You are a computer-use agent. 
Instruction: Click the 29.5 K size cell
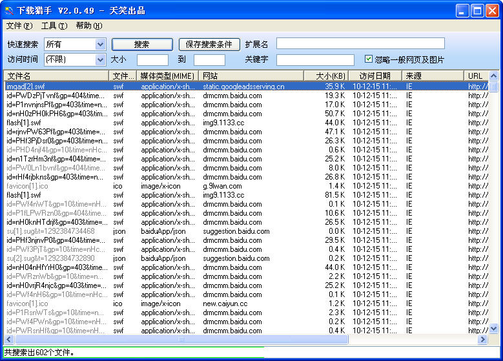(x=335, y=240)
